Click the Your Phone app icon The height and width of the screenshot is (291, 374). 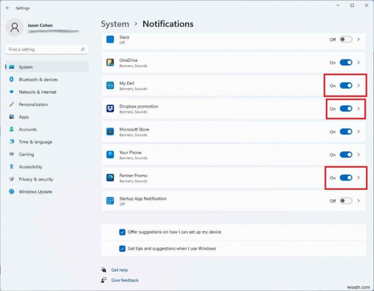coord(110,155)
